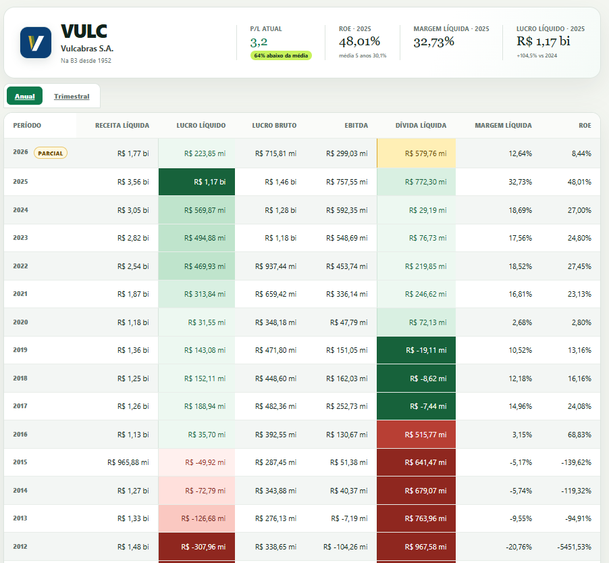The image size is (609, 563).
Task: Click the EBITDA column header
Action: point(356,126)
